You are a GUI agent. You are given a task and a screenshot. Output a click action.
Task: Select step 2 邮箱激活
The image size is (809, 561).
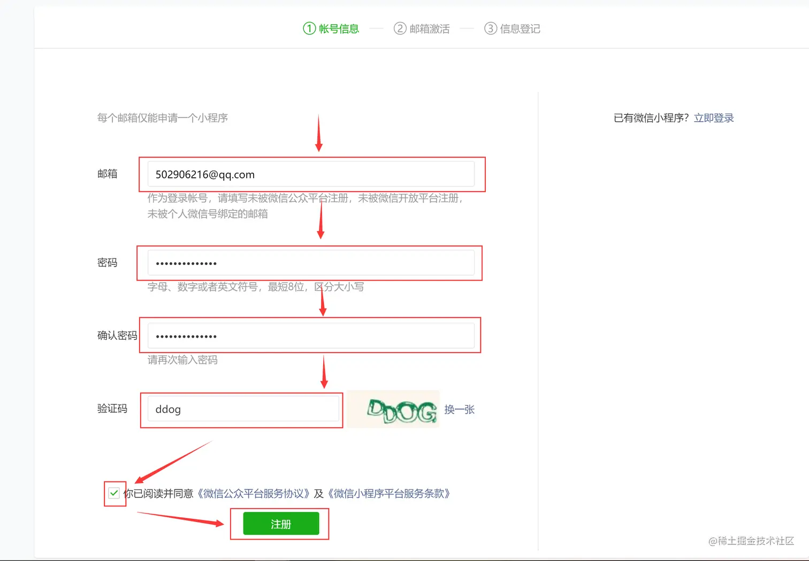[x=422, y=28]
